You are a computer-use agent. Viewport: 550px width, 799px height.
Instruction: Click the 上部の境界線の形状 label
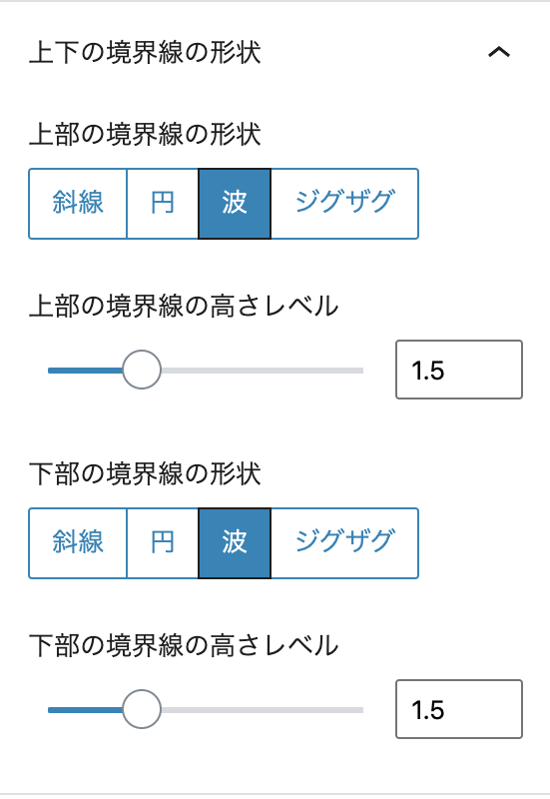(x=145, y=135)
